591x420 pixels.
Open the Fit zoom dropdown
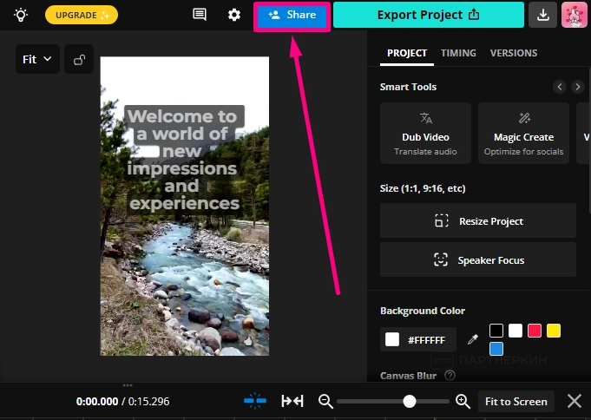pos(37,60)
